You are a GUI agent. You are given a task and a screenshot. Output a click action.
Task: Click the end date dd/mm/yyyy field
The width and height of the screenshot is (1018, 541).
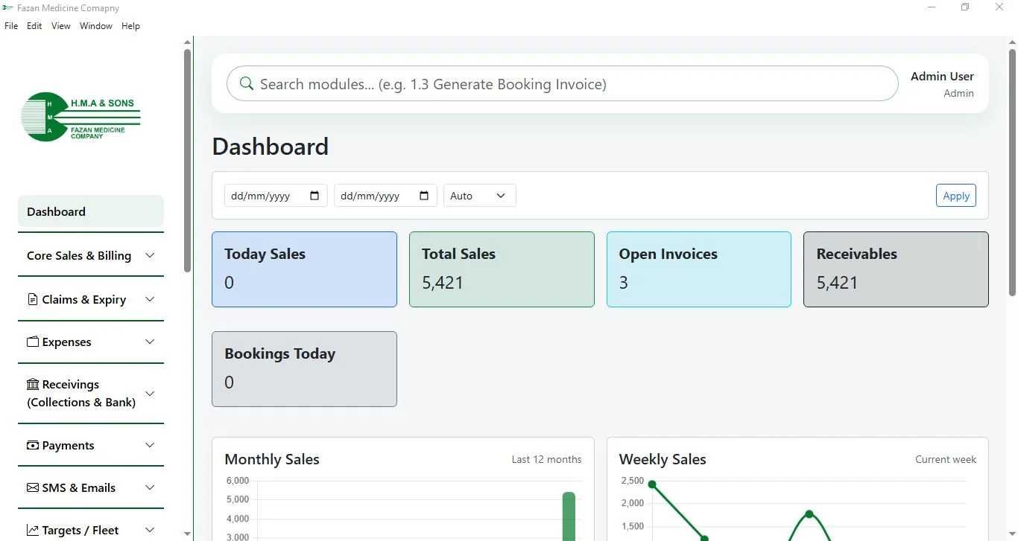(x=385, y=196)
